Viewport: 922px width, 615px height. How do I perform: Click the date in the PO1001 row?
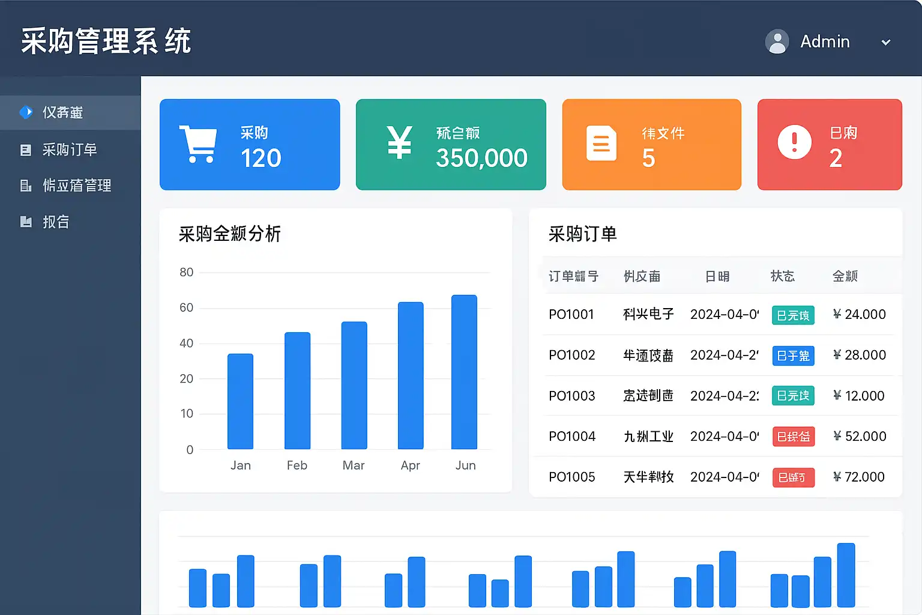[725, 314]
